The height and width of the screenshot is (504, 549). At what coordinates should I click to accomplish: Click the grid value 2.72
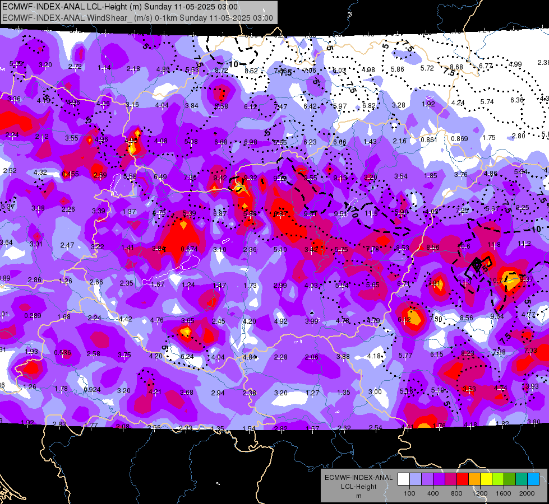coord(75,66)
